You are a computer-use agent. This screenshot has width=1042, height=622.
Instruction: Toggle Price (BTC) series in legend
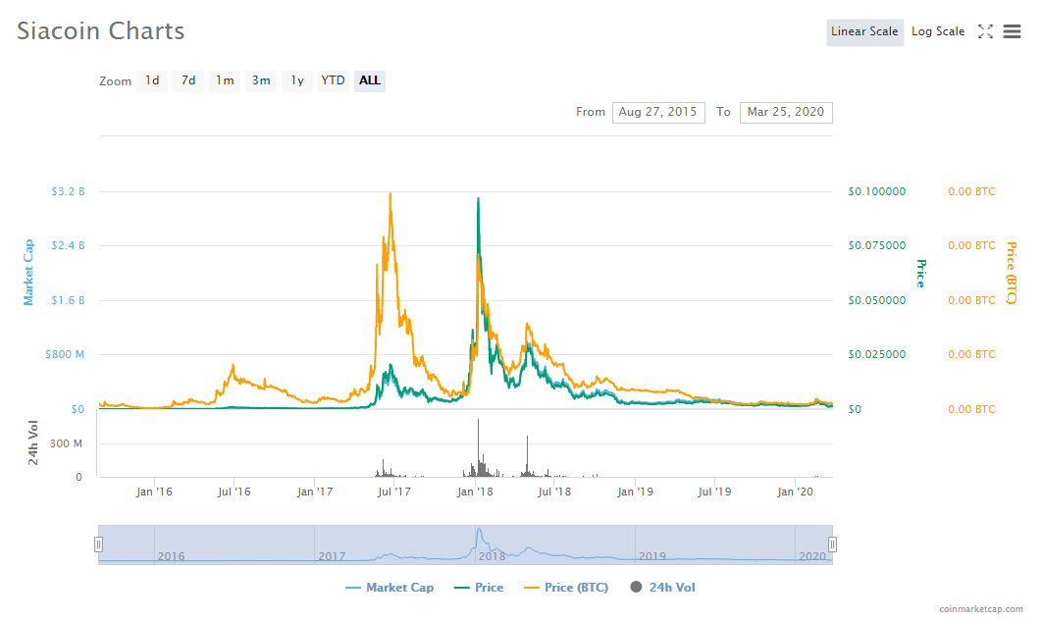(565, 588)
